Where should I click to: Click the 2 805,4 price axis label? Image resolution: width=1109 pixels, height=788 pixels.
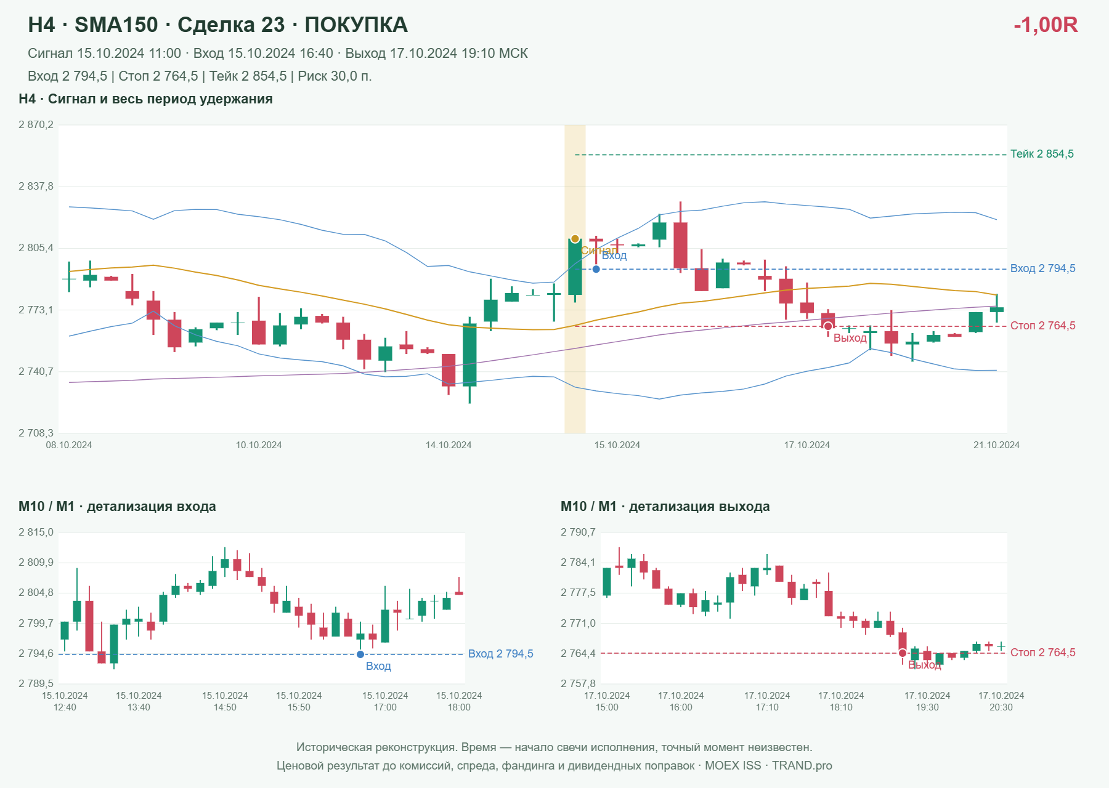click(36, 248)
